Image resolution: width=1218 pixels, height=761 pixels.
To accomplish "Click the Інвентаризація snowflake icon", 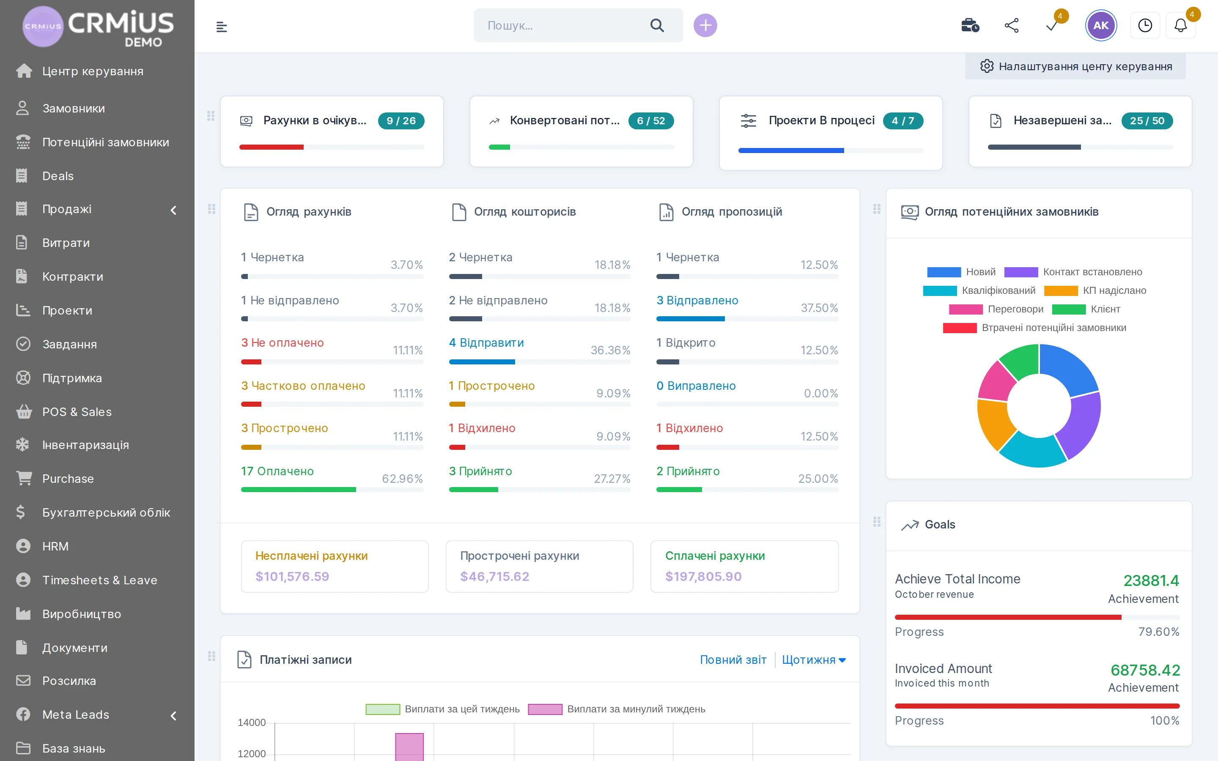I will click(23, 444).
